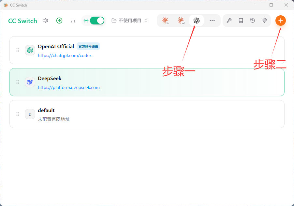Viewport: 294px width, 206px height.
Task: Click the 官方账号路由 badge
Action: coord(88,47)
